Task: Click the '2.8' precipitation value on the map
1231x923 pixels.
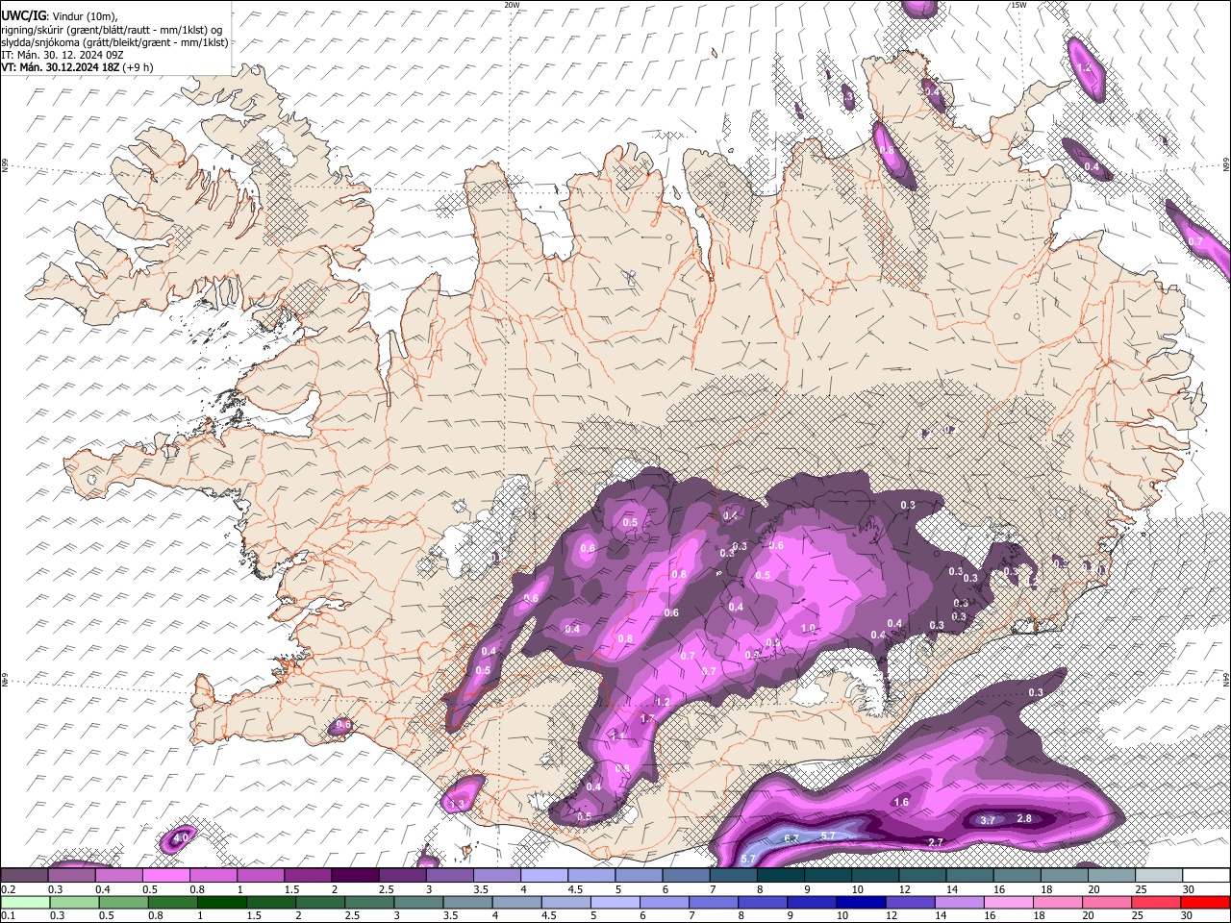Action: (1024, 818)
